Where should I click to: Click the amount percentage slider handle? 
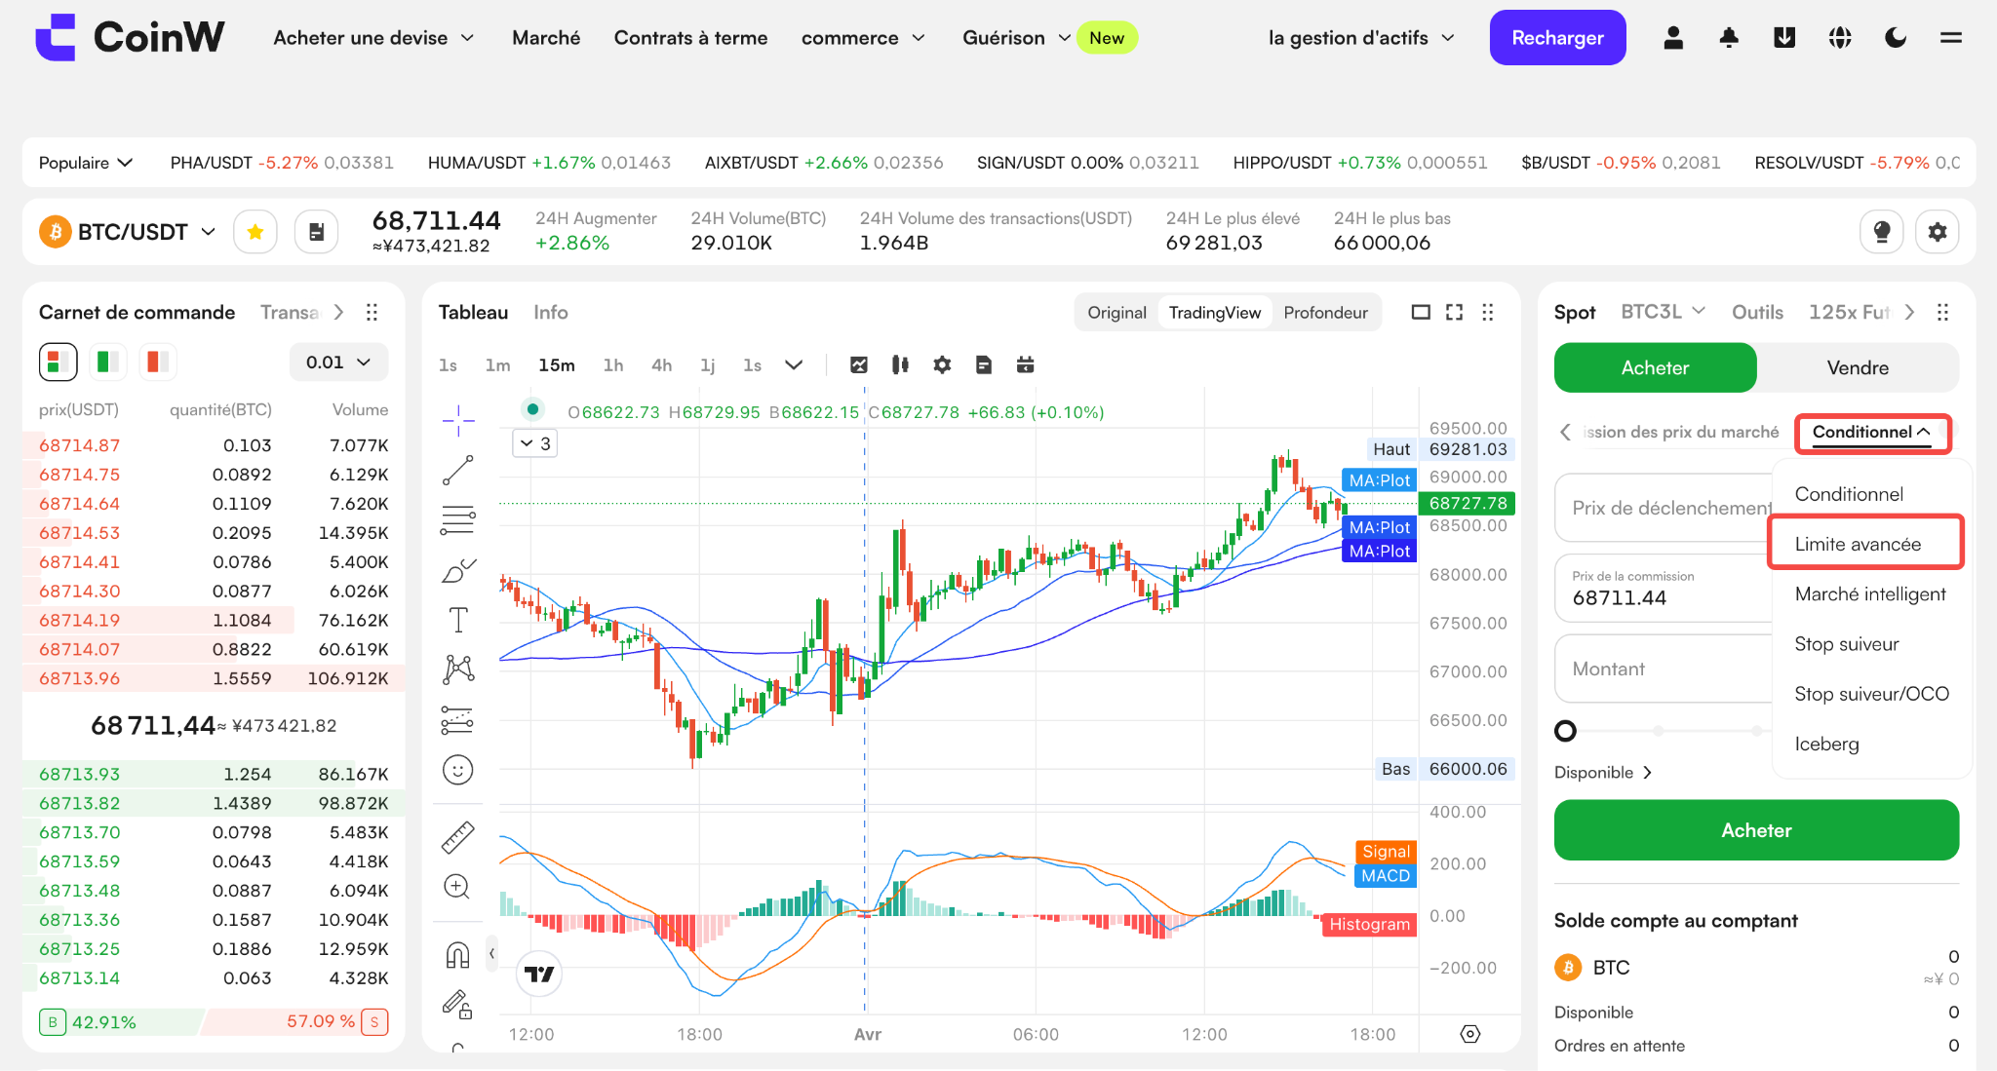tap(1565, 731)
